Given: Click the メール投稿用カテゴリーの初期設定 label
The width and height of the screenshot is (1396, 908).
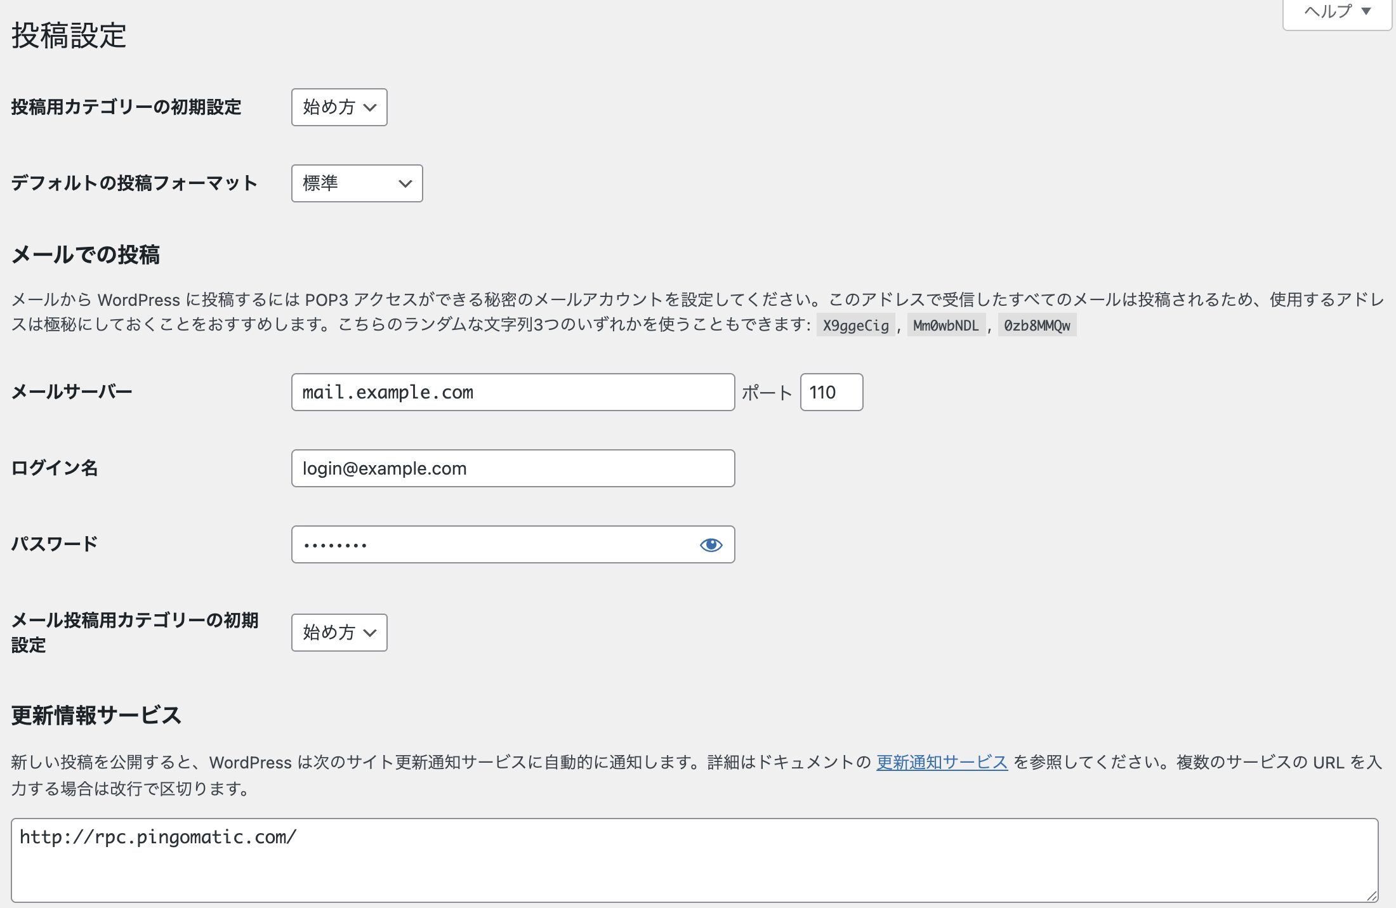Looking at the screenshot, I should point(135,633).
